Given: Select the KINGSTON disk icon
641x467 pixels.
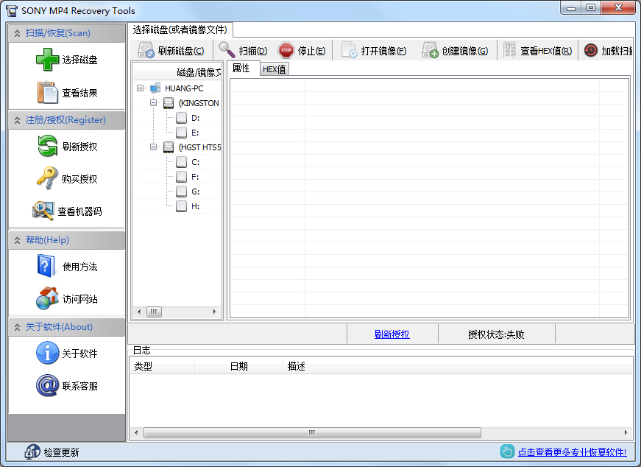Looking at the screenshot, I should click(x=169, y=102).
